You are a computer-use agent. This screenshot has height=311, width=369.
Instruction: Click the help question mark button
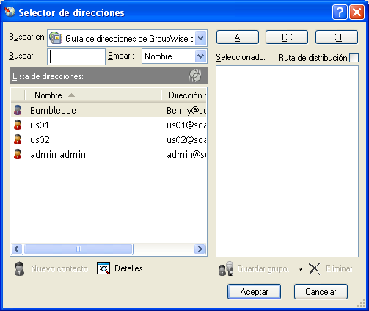pyautogui.click(x=340, y=12)
